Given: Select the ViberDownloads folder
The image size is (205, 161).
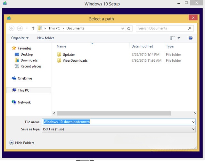Looking at the screenshot, I should coord(75,61).
